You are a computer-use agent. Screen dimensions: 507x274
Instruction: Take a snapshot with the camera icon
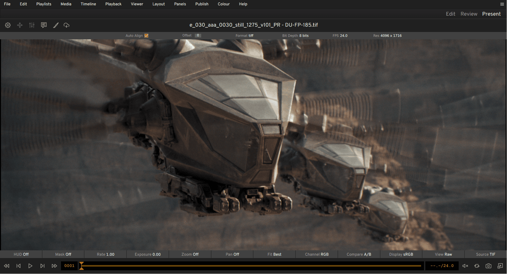(x=488, y=266)
